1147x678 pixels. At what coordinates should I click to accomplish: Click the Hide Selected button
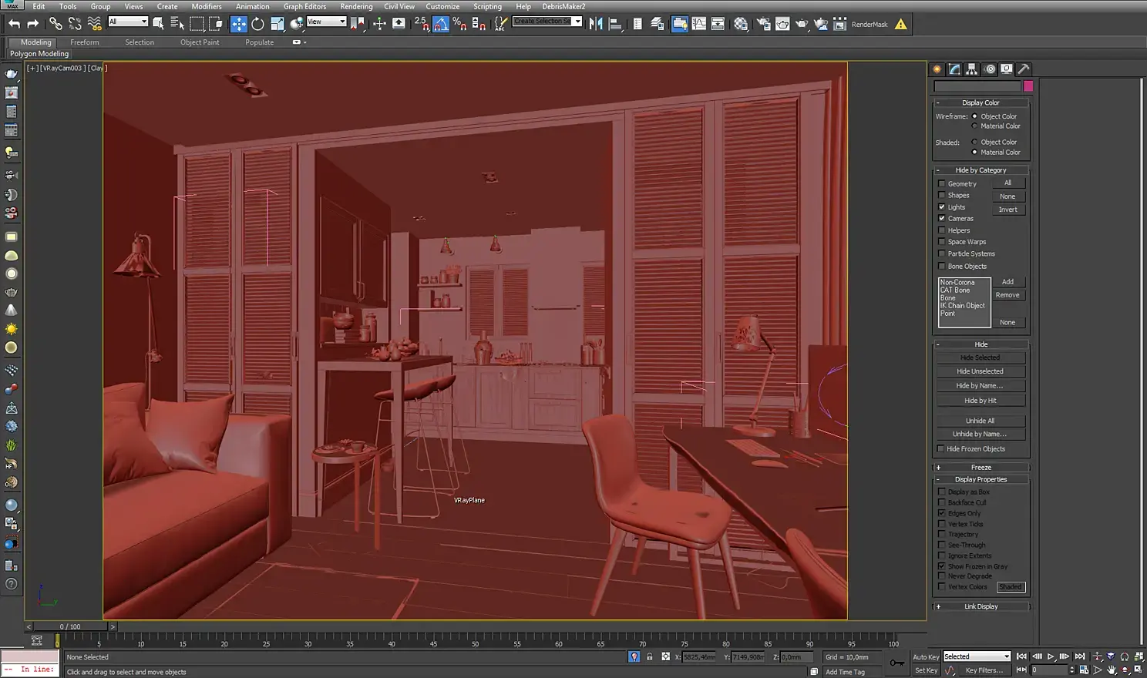(980, 357)
